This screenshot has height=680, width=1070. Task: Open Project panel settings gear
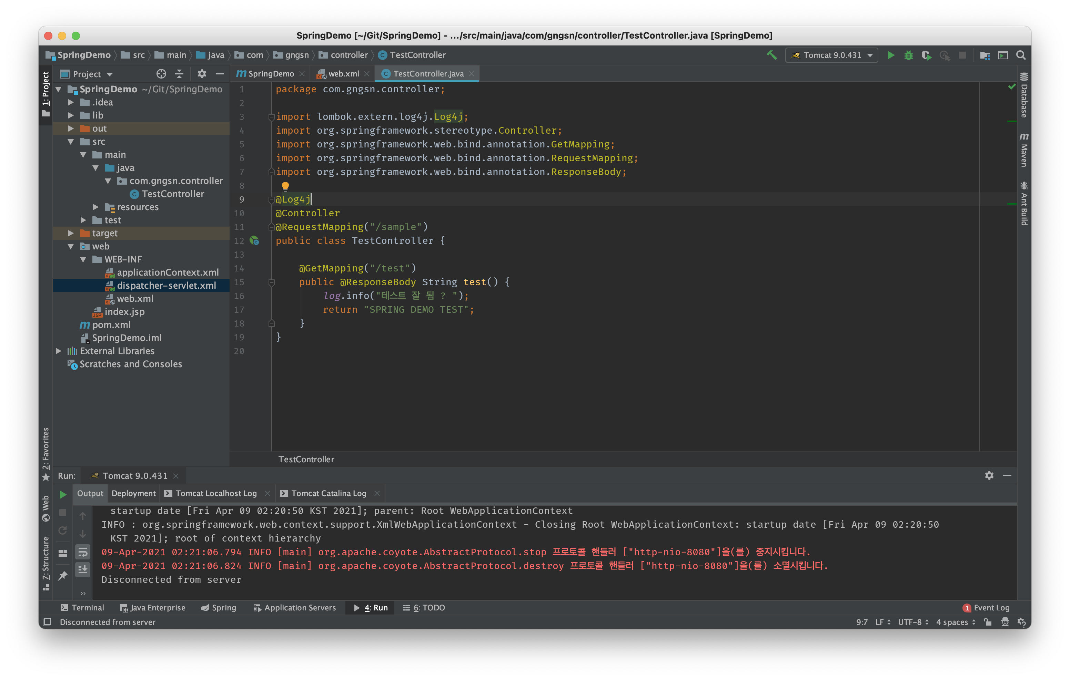(x=202, y=74)
